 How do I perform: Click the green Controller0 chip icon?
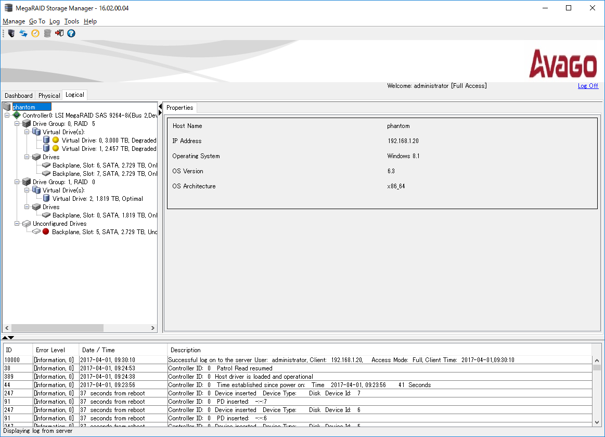[17, 115]
